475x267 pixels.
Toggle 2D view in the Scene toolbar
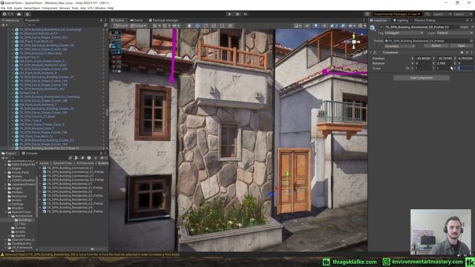coord(307,26)
